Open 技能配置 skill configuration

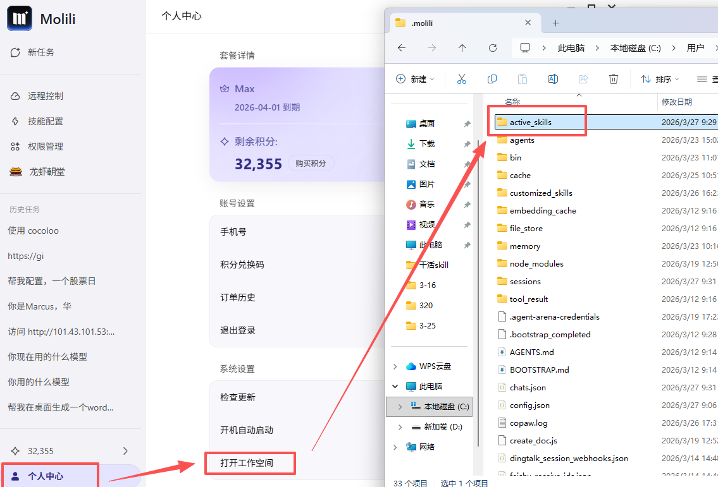point(45,121)
